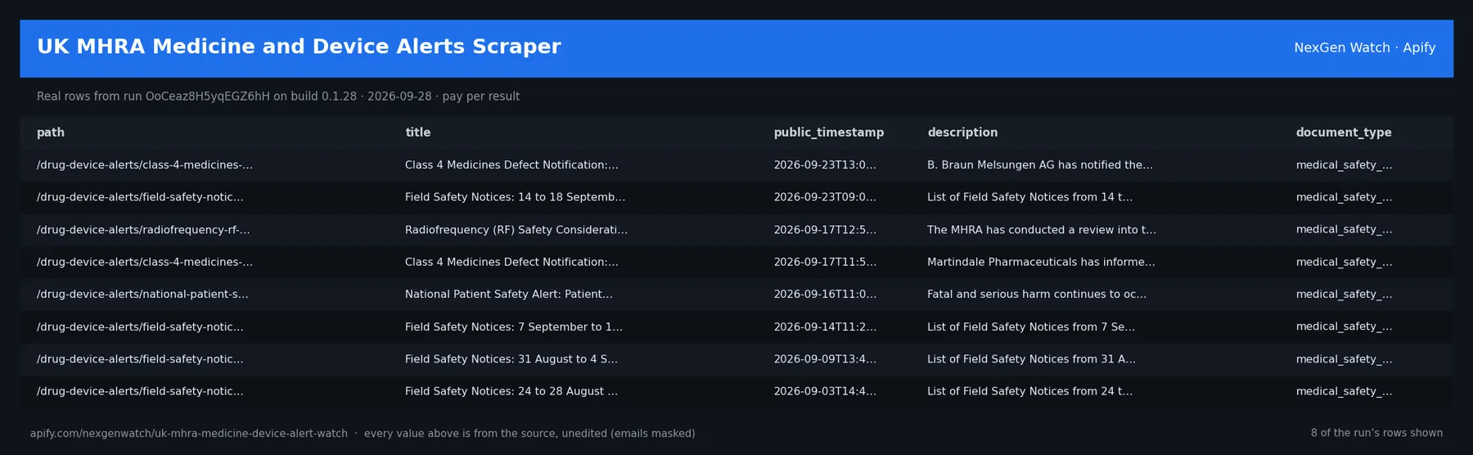Click title 'Field Safety Notices: 24 to 28 August …'
This screenshot has height=455, width=1473.
coord(511,391)
